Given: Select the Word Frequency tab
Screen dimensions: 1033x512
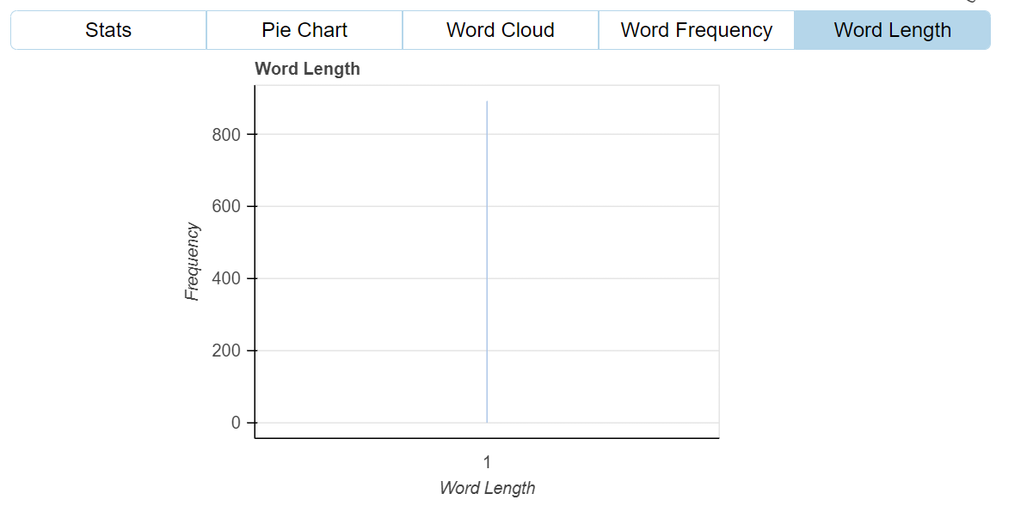Looking at the screenshot, I should coord(697,30).
